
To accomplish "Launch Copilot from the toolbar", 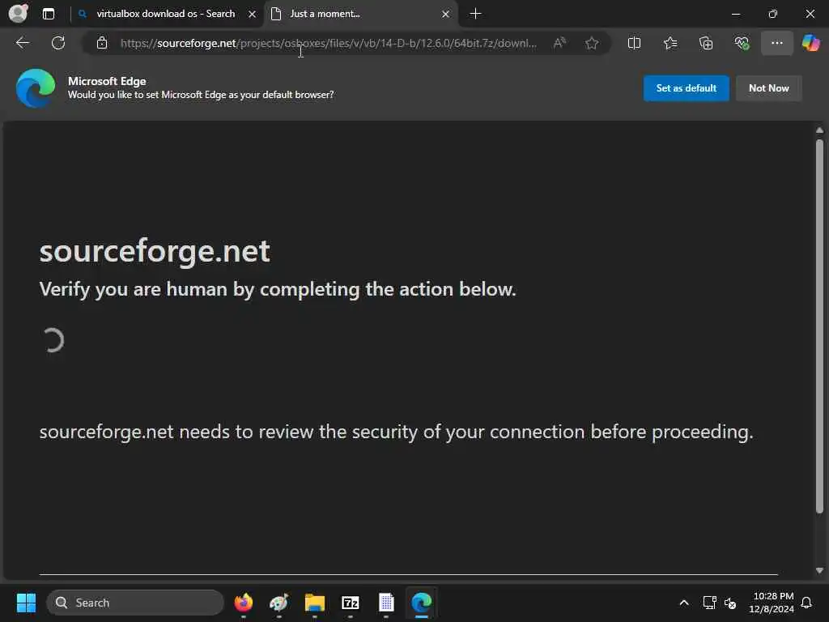I will pos(810,43).
